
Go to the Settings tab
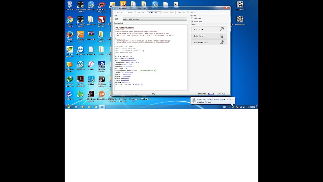(182, 12)
